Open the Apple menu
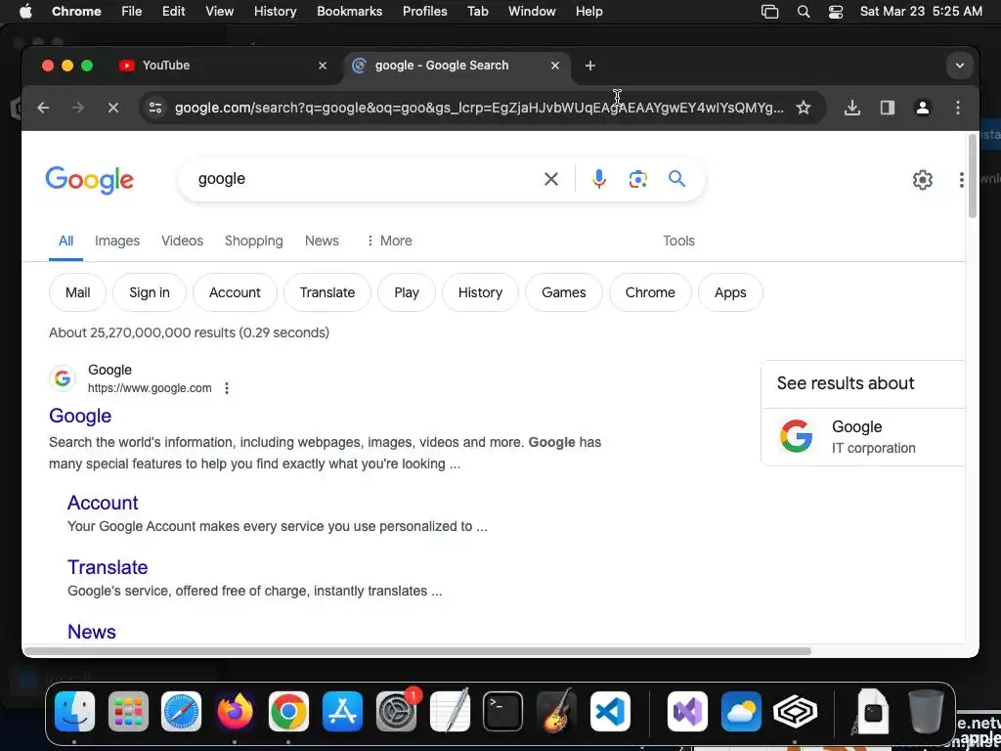The height and width of the screenshot is (751, 1001). (25, 12)
